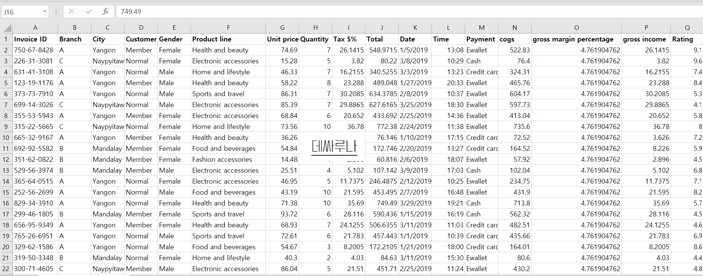Click the Invoice ID header cell
This screenshot has height=276, width=703.
coord(35,39)
